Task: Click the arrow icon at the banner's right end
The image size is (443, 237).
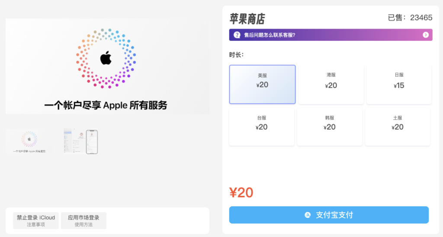Action: pos(426,35)
